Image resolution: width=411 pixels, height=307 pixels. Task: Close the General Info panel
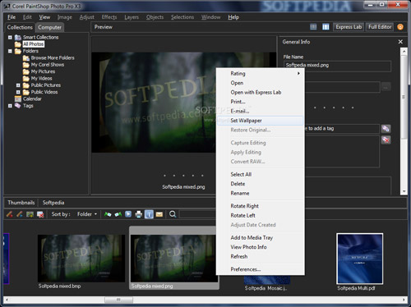click(400, 42)
